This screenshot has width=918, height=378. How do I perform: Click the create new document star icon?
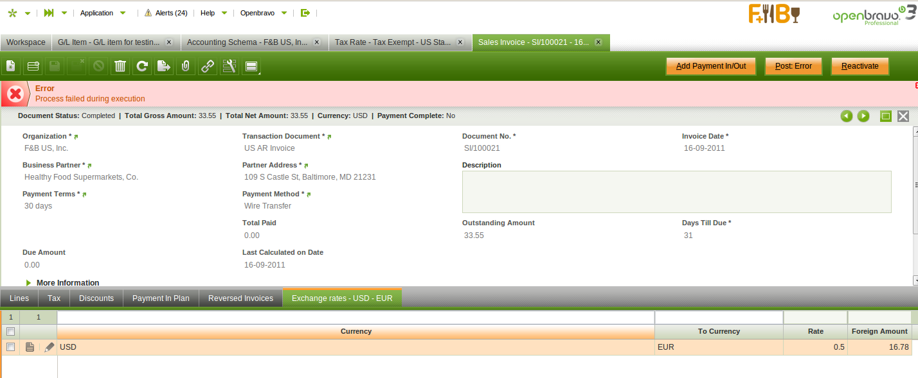coord(12,13)
